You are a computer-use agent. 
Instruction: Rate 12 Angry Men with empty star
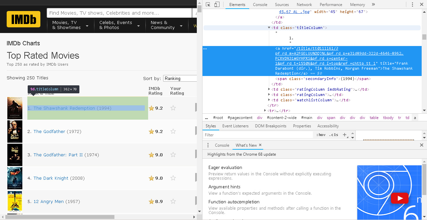173,201
